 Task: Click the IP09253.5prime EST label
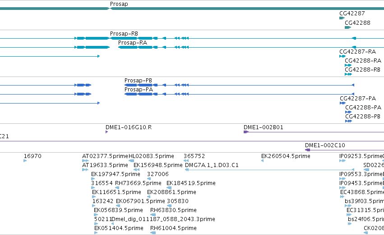pyautogui.click(x=361, y=156)
